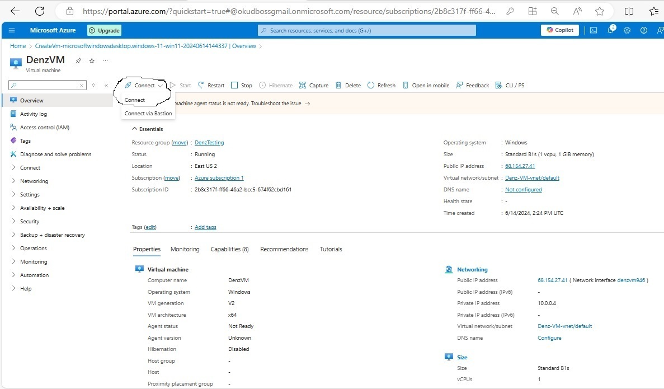Add browser favorite with star icon
The height and width of the screenshot is (389, 664).
(600, 11)
